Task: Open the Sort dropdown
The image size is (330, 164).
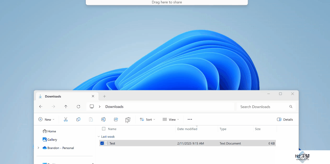Action: coord(147,119)
